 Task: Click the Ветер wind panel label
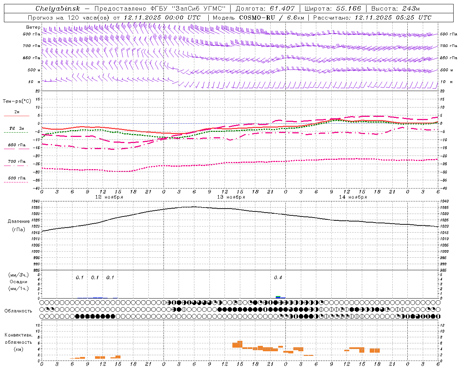pyautogui.click(x=33, y=27)
